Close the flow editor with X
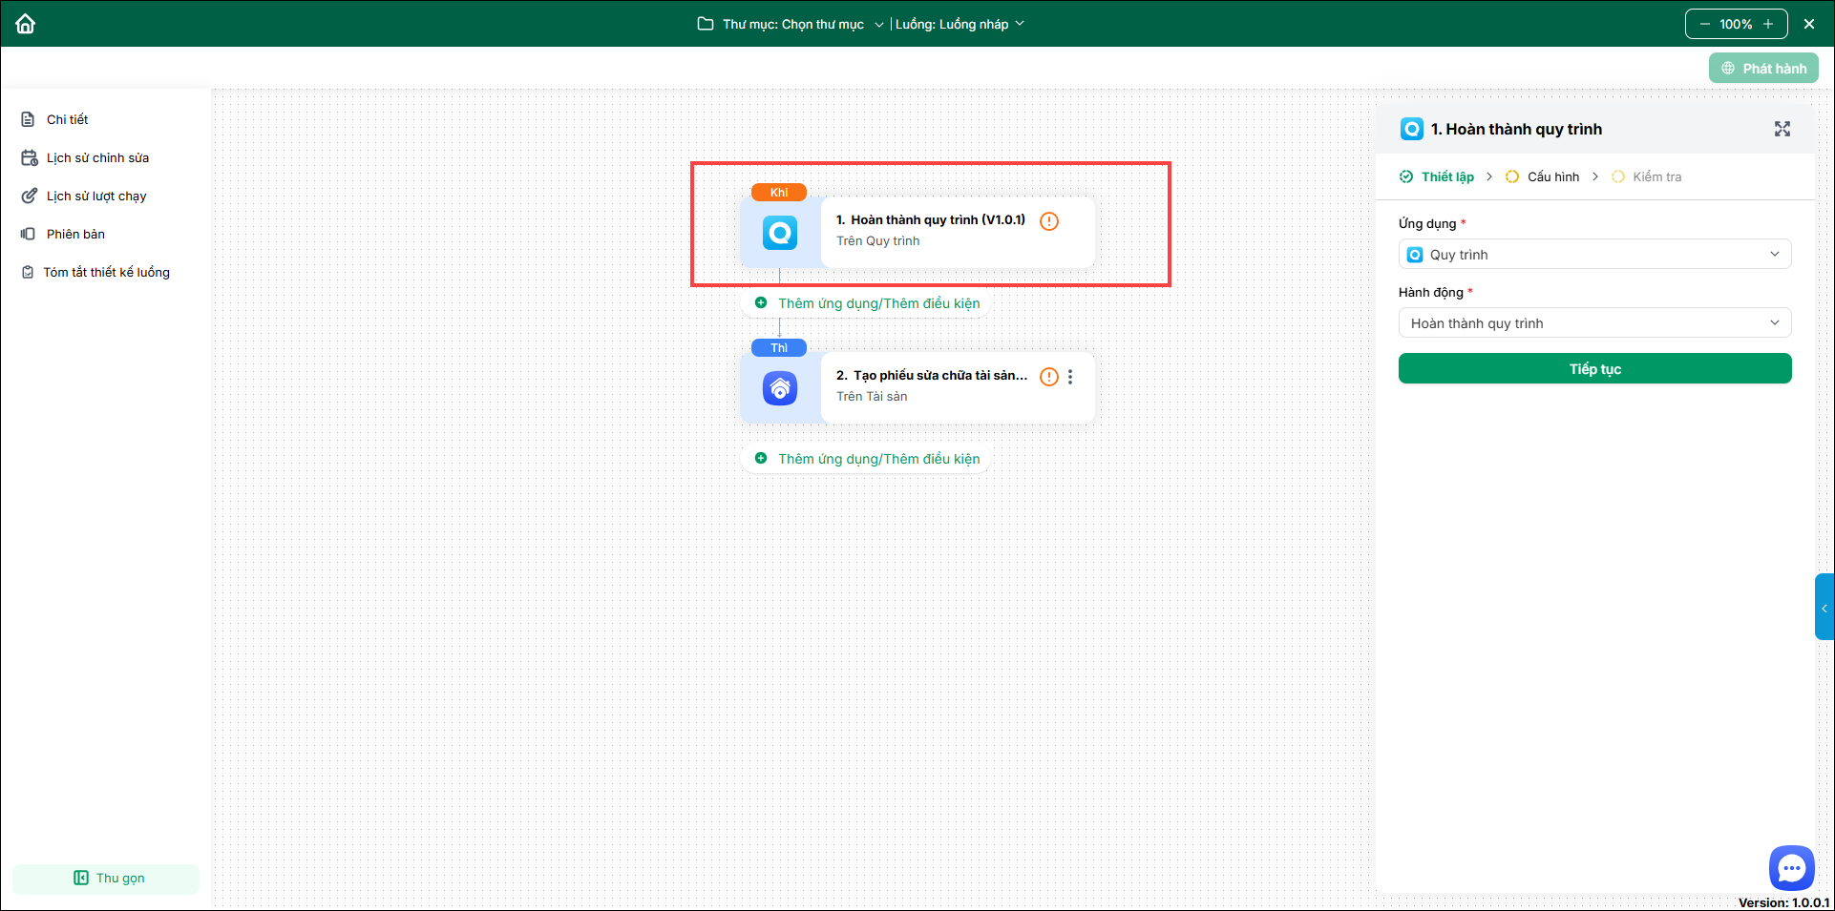This screenshot has height=911, width=1835. [1809, 24]
